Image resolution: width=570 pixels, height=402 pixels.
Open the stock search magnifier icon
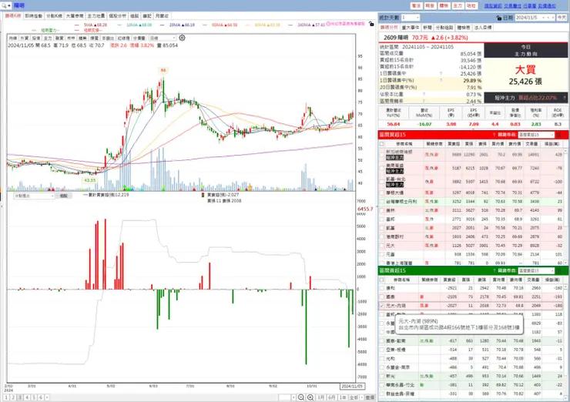coord(4,5)
